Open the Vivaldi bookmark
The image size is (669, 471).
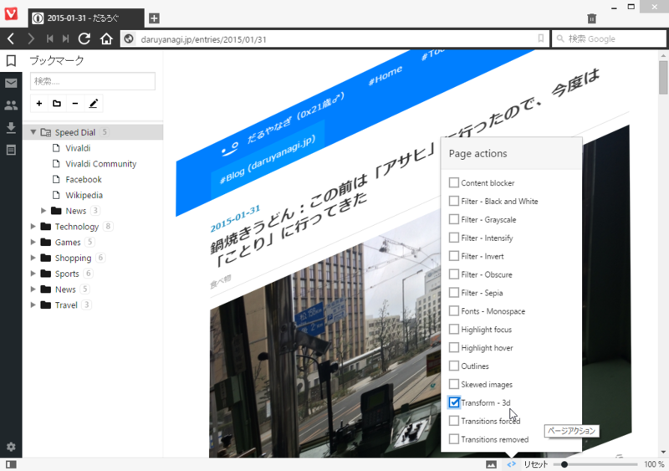tap(78, 148)
